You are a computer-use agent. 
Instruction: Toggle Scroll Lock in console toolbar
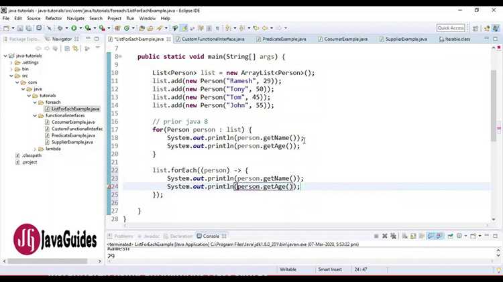[413, 236]
